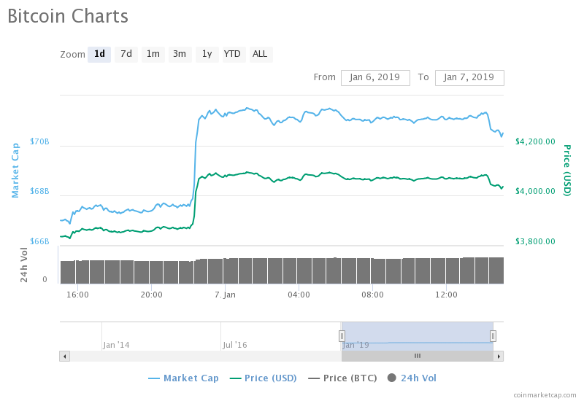Click the scrollbar right arrow

tap(499, 356)
